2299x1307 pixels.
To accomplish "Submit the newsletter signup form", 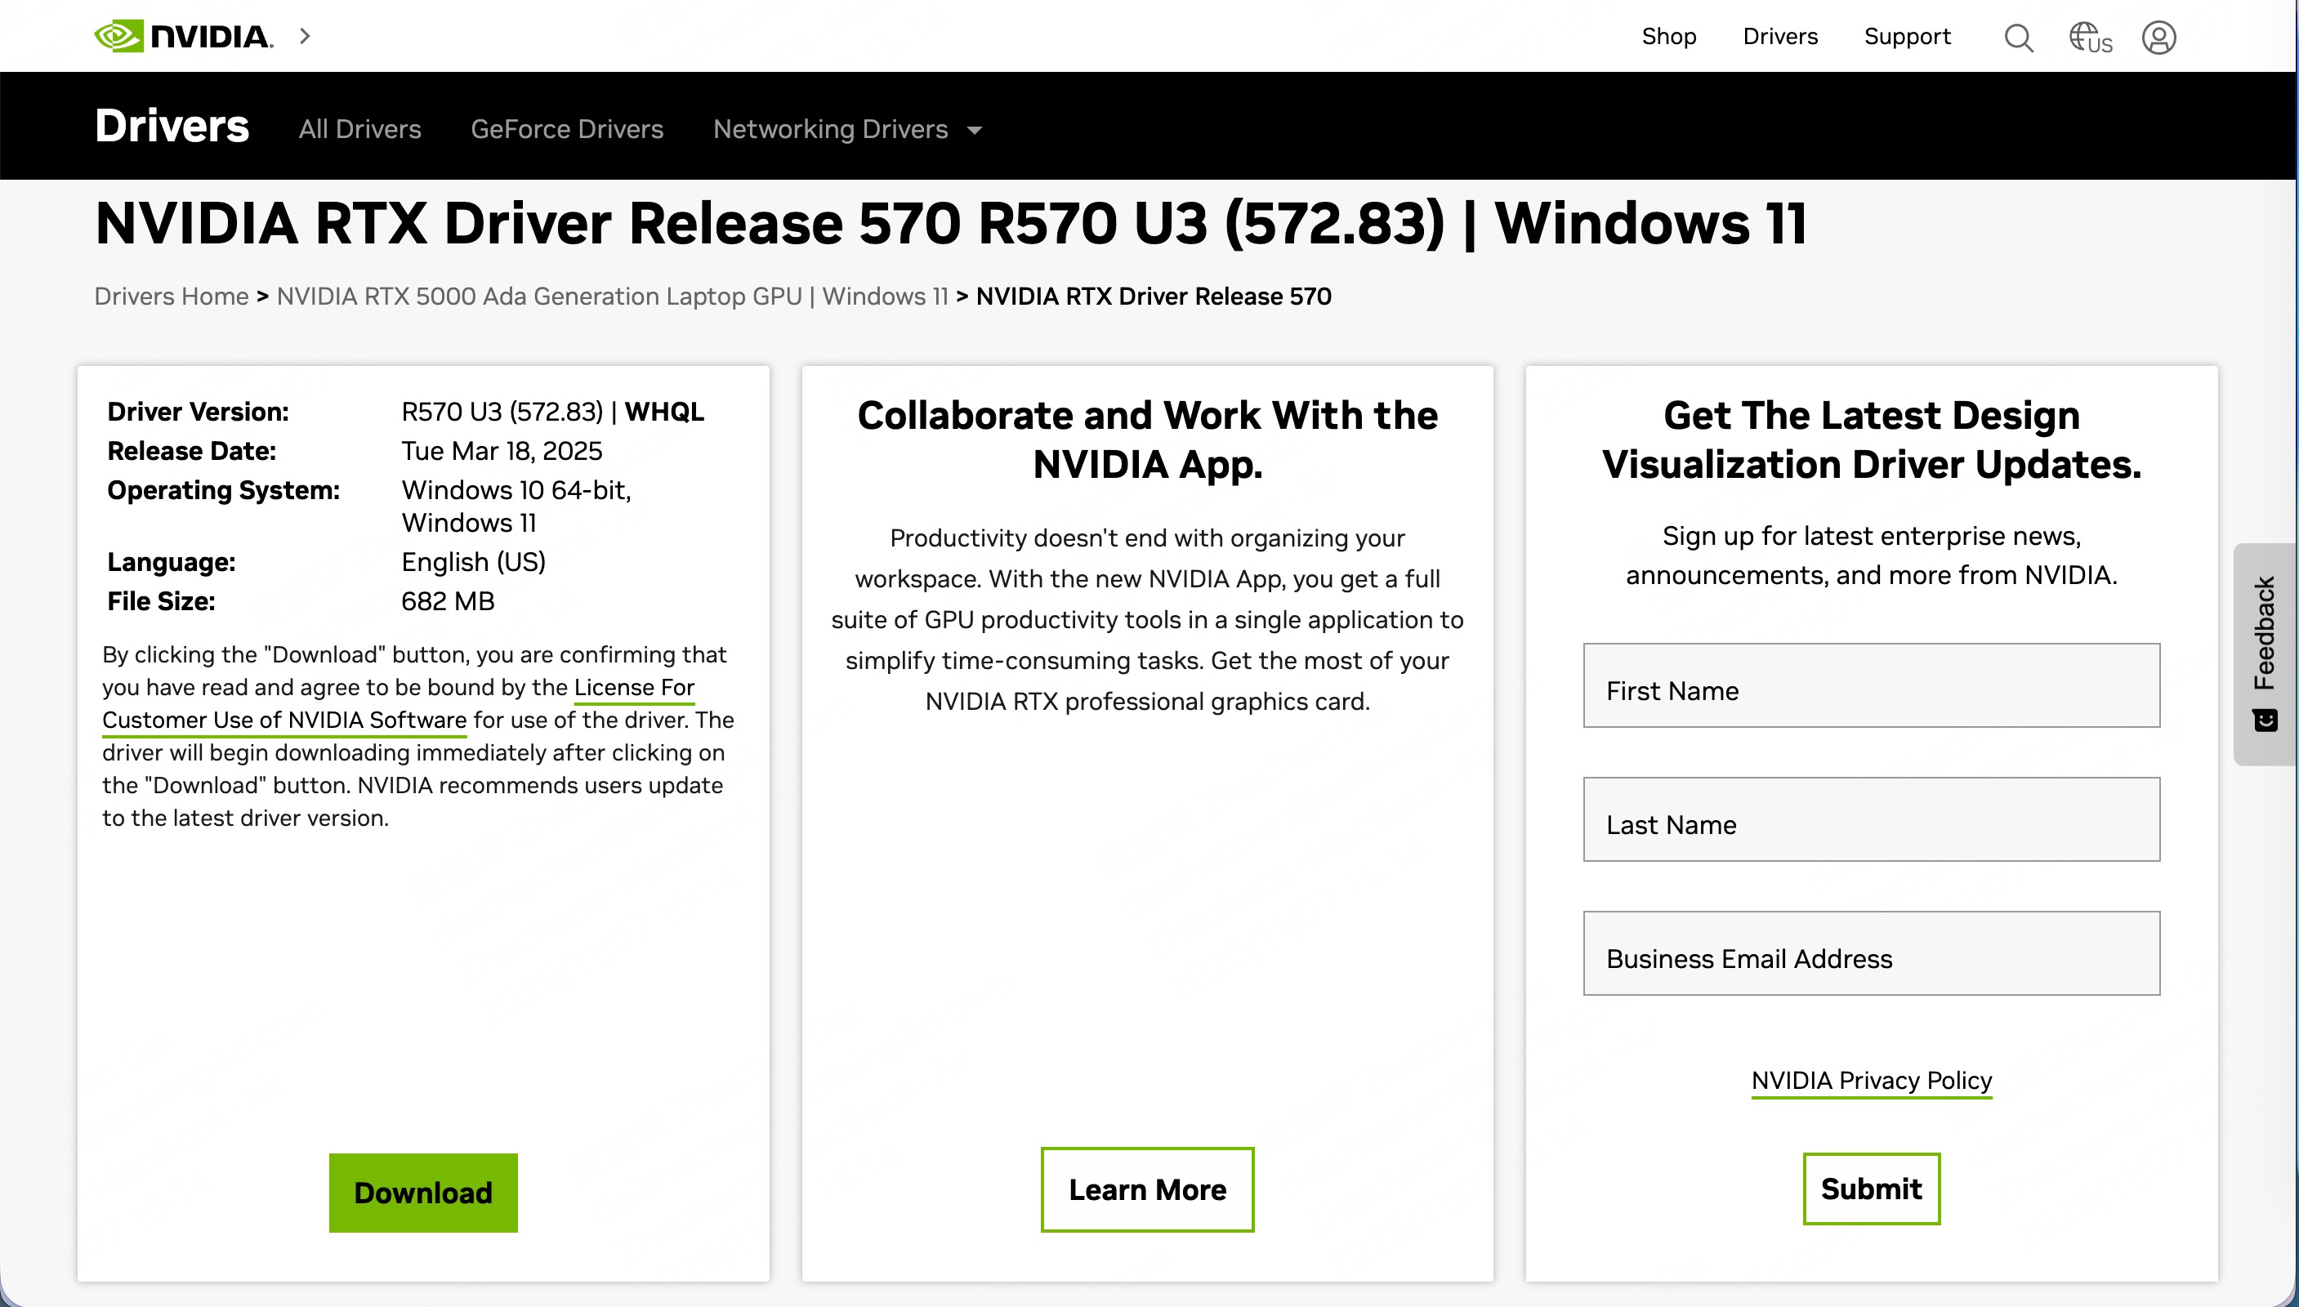I will (x=1871, y=1189).
